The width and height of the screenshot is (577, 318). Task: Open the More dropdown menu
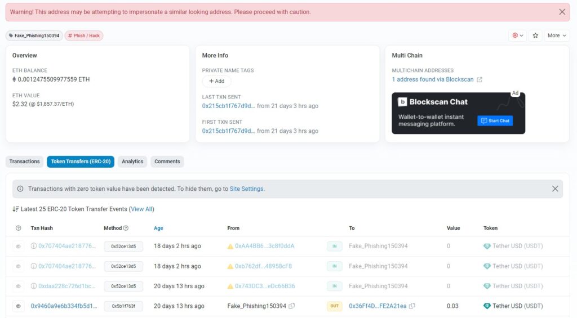pyautogui.click(x=557, y=35)
